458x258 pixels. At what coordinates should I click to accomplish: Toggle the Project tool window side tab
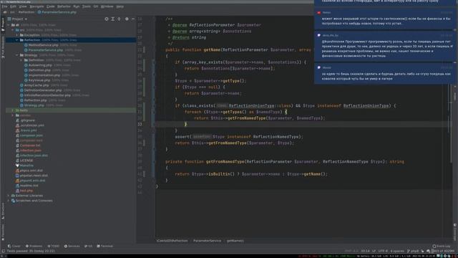(3, 25)
